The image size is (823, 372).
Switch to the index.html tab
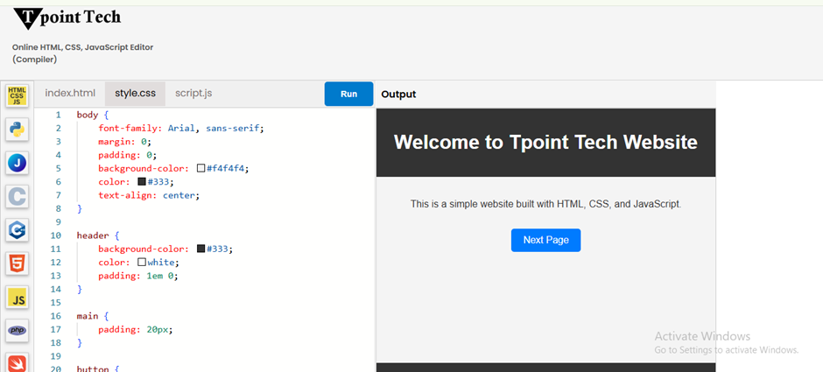(70, 94)
